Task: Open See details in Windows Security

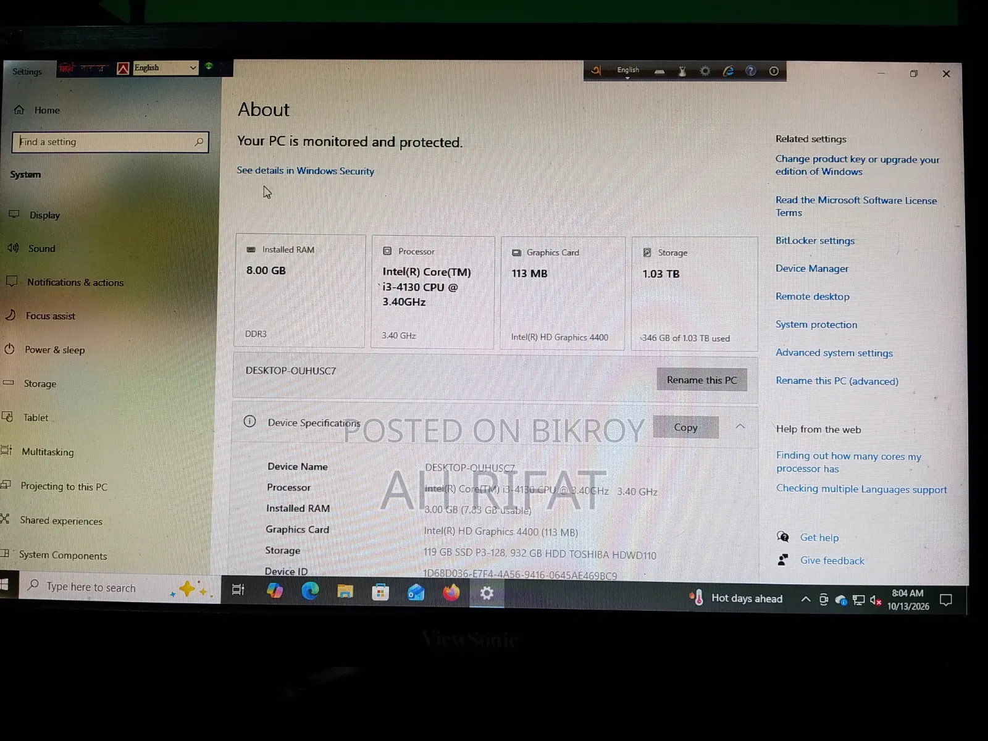Action: coord(306,170)
